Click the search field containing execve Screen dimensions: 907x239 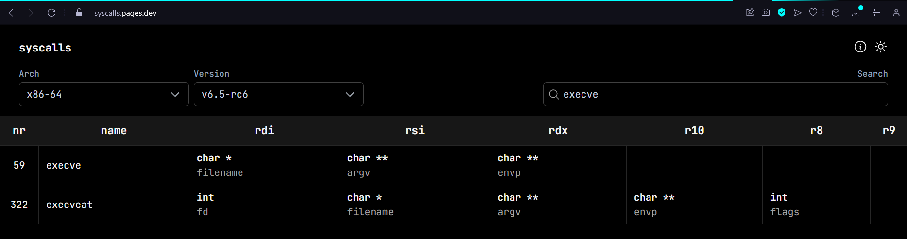pos(719,94)
